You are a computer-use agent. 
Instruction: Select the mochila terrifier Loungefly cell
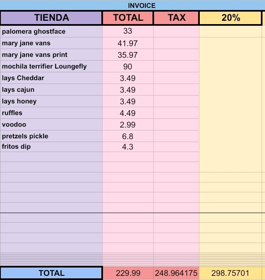51,66
